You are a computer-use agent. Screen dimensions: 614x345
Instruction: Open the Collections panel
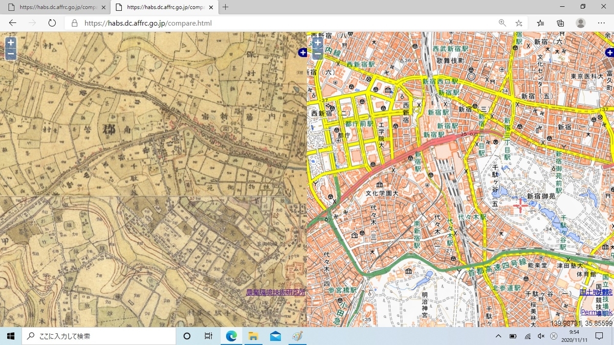click(560, 23)
